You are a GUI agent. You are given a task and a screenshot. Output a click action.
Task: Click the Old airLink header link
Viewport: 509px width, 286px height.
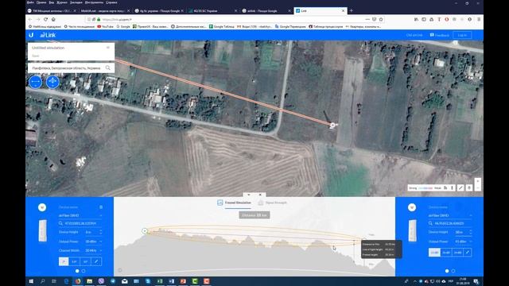(414, 35)
